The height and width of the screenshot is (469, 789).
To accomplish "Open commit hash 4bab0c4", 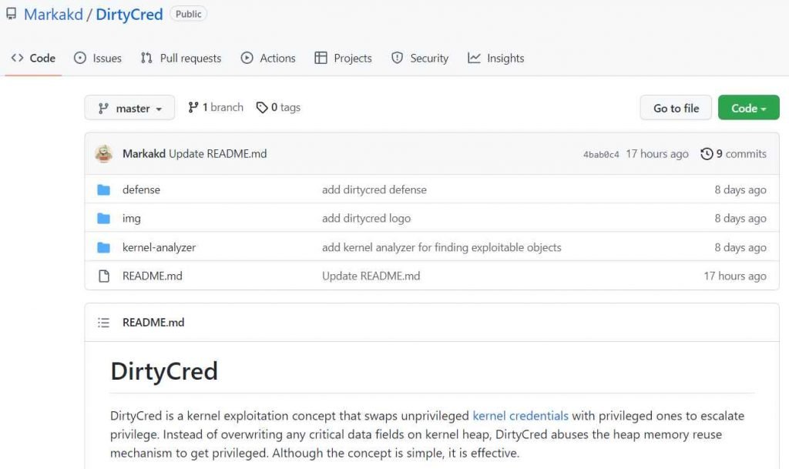I will tap(601, 154).
